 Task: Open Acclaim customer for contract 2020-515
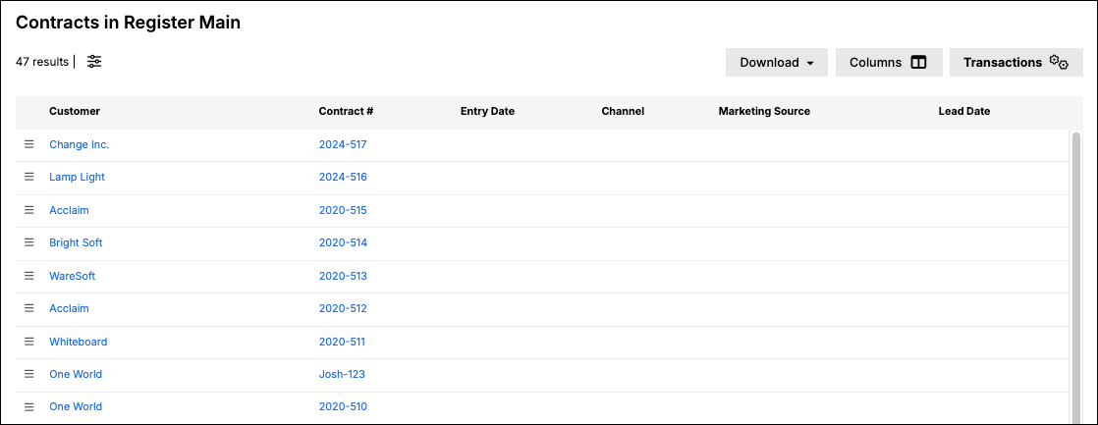click(69, 210)
